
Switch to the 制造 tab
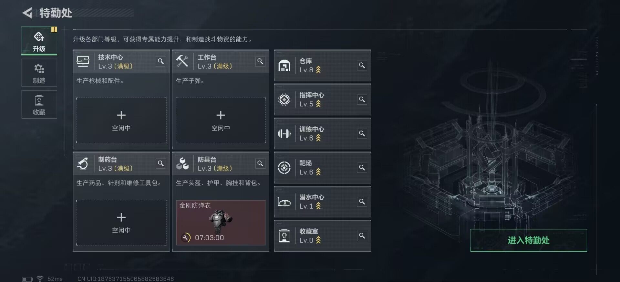tap(39, 73)
